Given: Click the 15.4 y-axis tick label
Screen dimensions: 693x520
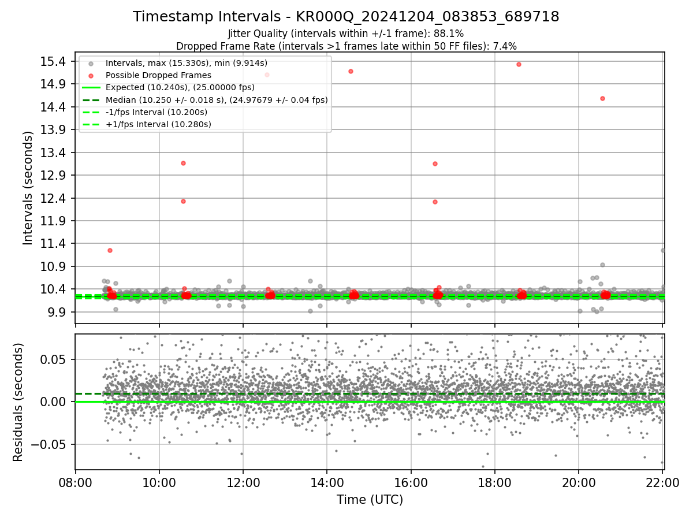Looking at the screenshot, I should coord(54,62).
